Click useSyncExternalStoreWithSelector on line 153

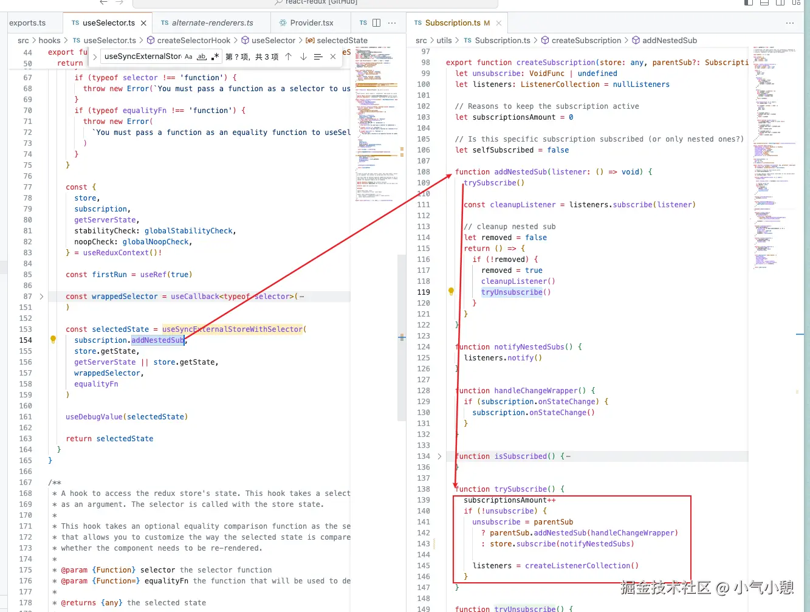tap(232, 329)
